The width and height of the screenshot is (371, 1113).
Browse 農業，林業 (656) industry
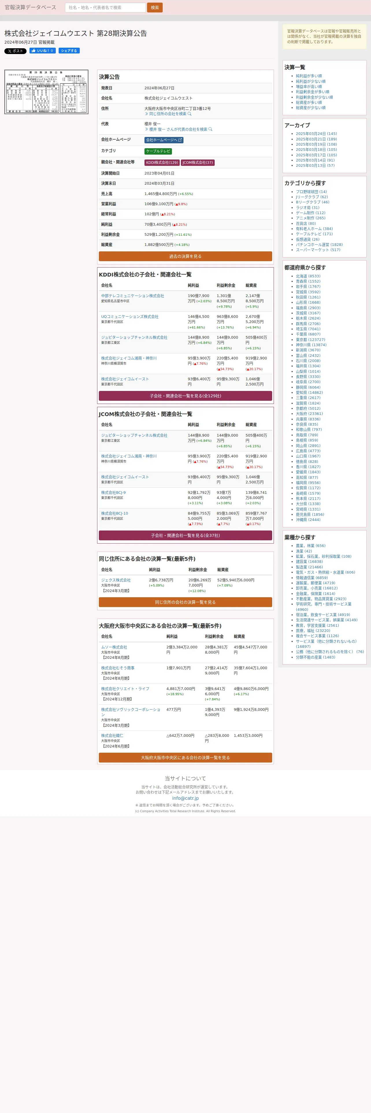pyautogui.click(x=311, y=546)
